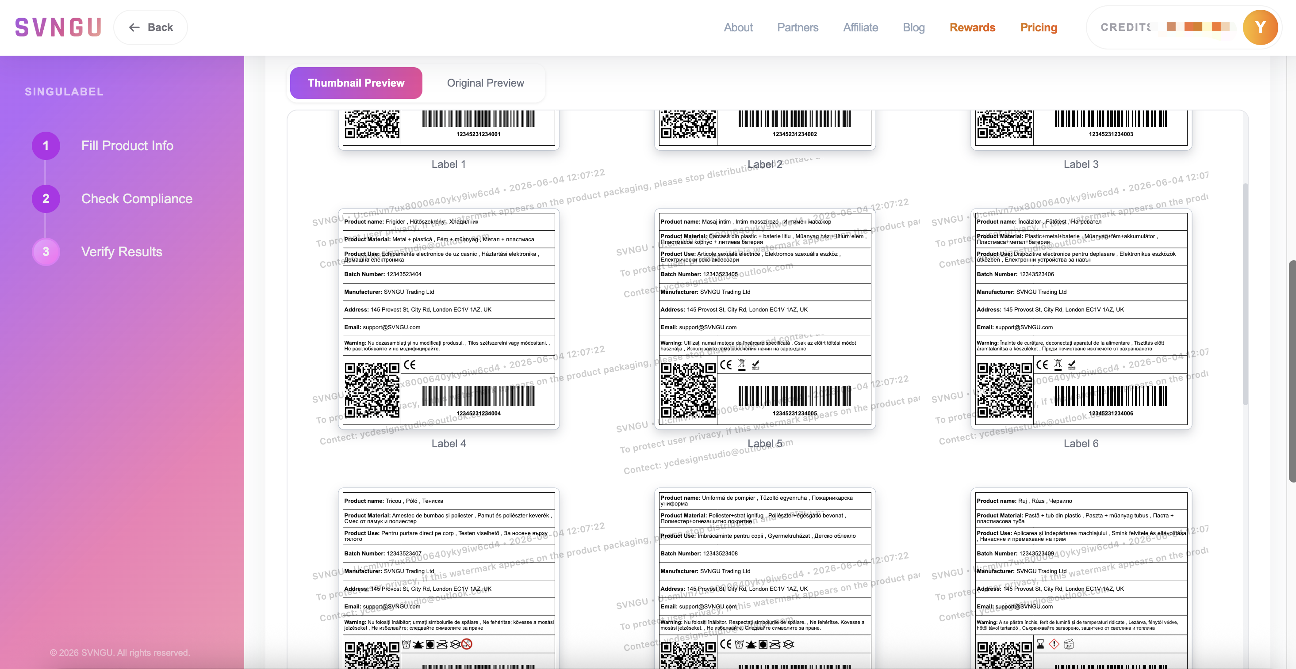The height and width of the screenshot is (669, 1296).
Task: Click the page vertical scrollbar
Action: point(1292,372)
